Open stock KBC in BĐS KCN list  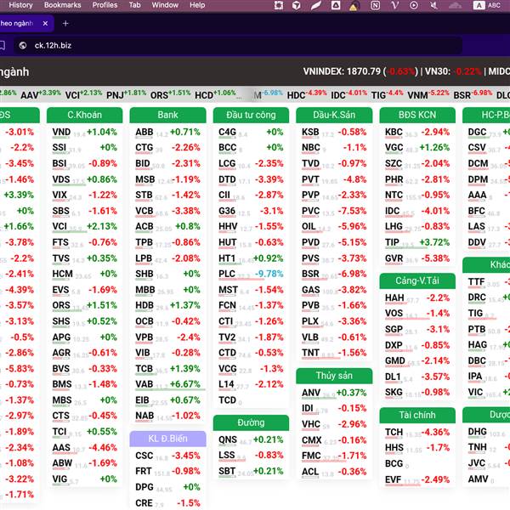coord(394,132)
